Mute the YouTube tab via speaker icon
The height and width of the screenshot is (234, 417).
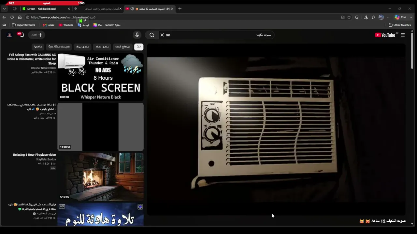click(132, 9)
